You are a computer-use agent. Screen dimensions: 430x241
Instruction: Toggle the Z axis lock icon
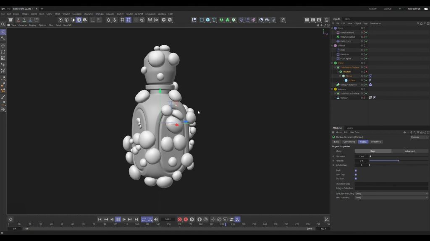coord(30,20)
